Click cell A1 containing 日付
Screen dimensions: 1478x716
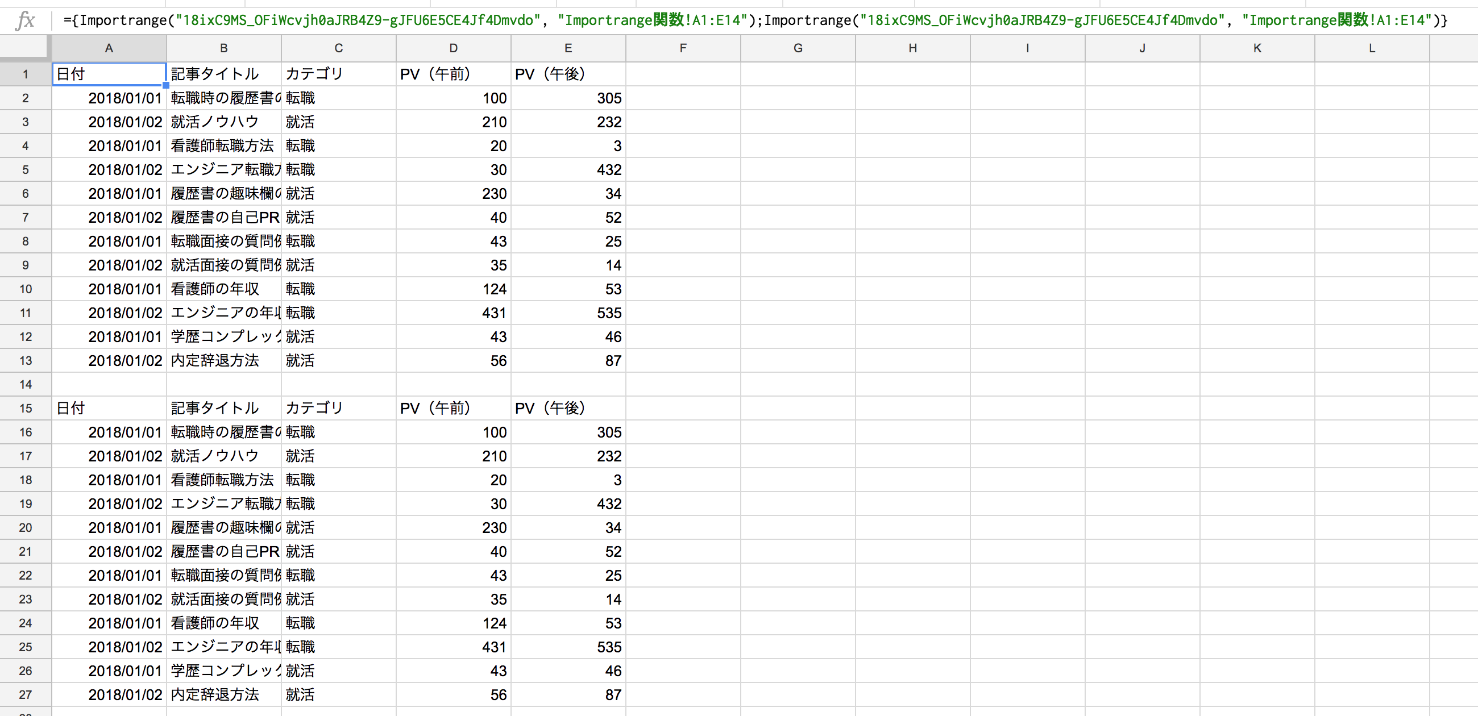point(109,74)
